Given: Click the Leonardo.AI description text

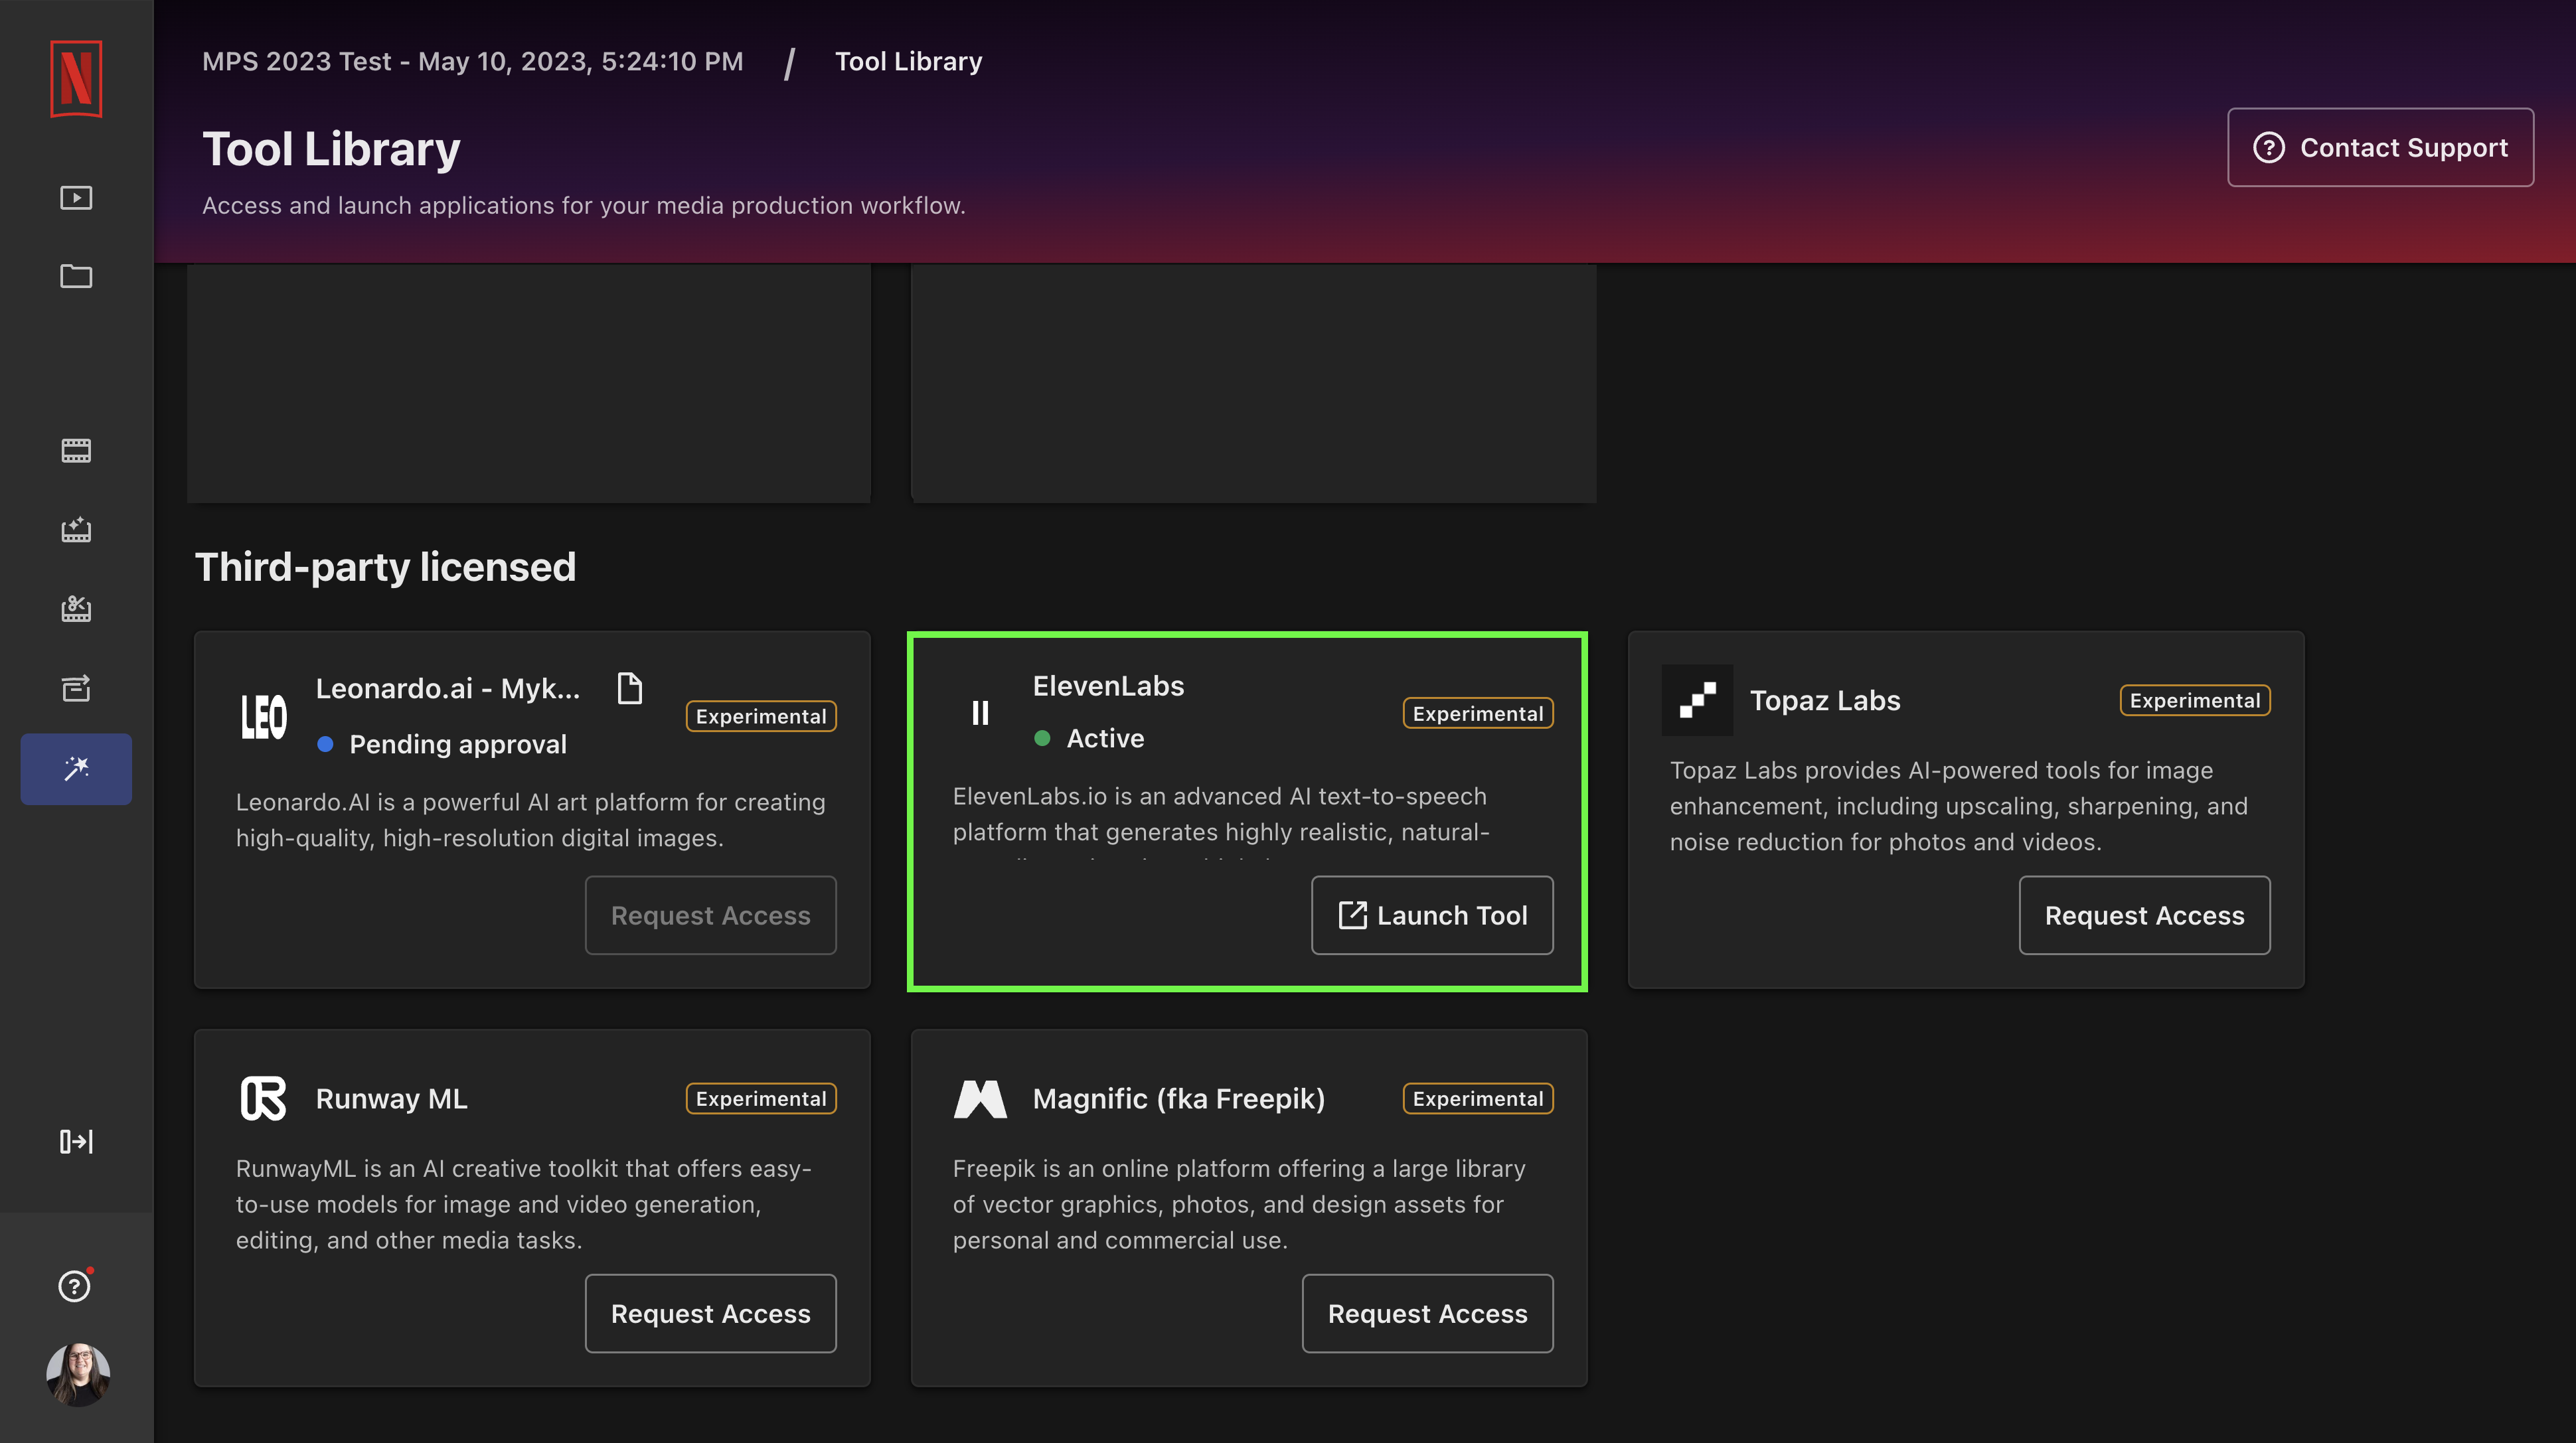Looking at the screenshot, I should click(531, 820).
